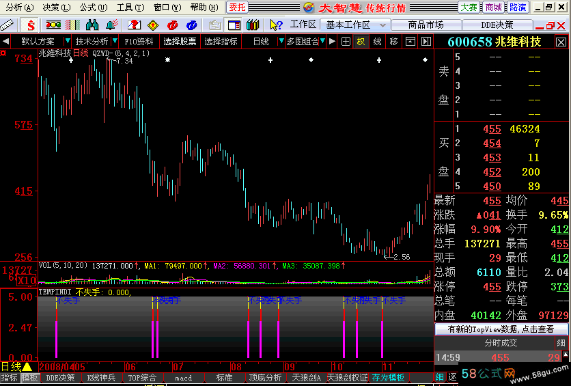571x386 pixels.
Task: Switch to 商品市场 tab
Action: (426, 25)
